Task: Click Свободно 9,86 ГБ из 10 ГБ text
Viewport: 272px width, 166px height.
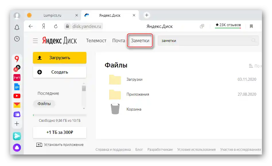Action: 59,121
